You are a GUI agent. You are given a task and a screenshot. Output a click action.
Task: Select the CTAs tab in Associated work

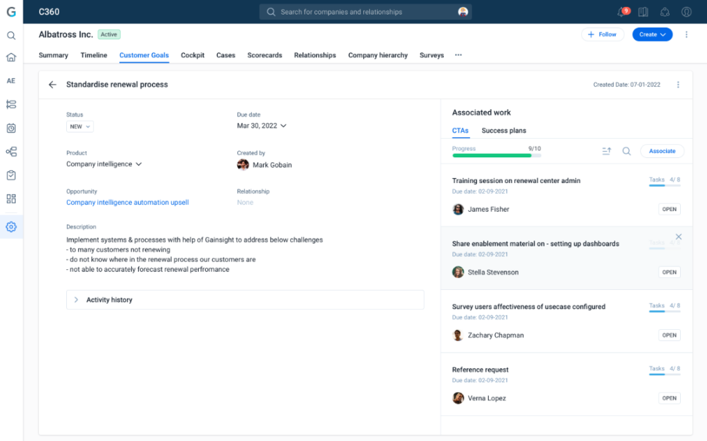click(461, 130)
